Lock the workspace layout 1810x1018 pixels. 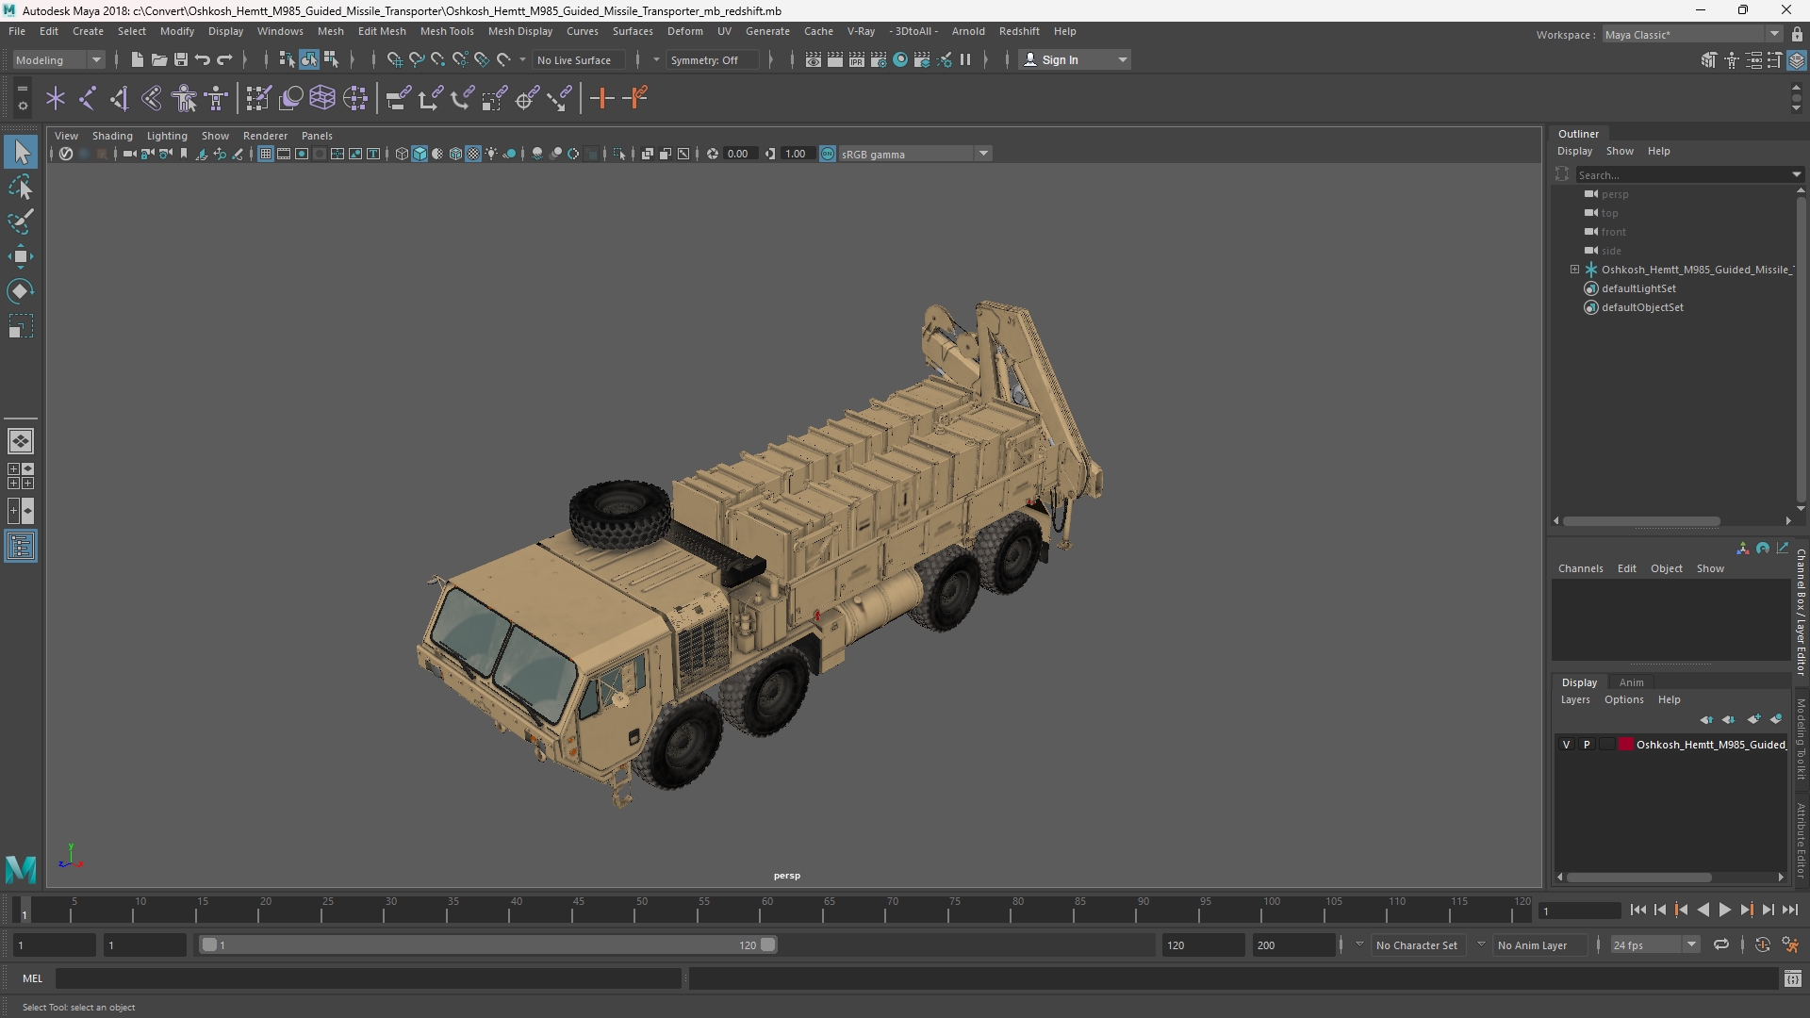(x=1797, y=34)
